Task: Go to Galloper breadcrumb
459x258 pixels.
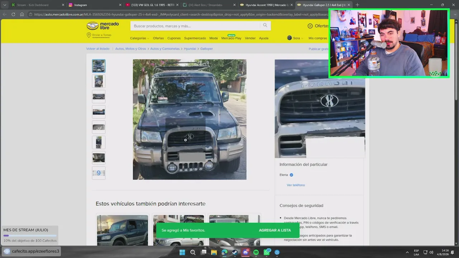Action: pos(207,49)
